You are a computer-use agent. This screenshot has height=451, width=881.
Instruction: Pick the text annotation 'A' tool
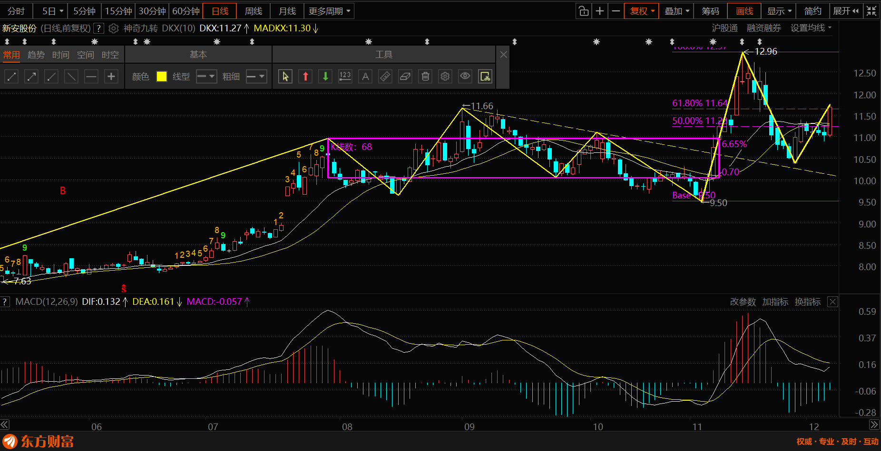click(x=365, y=76)
